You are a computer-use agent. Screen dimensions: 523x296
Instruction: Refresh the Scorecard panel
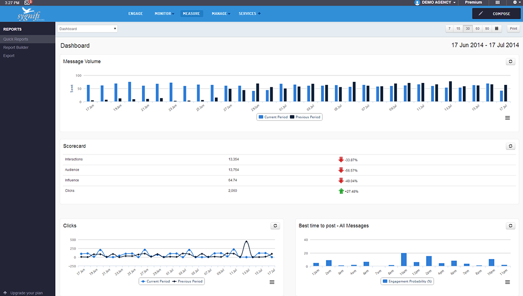click(x=511, y=147)
